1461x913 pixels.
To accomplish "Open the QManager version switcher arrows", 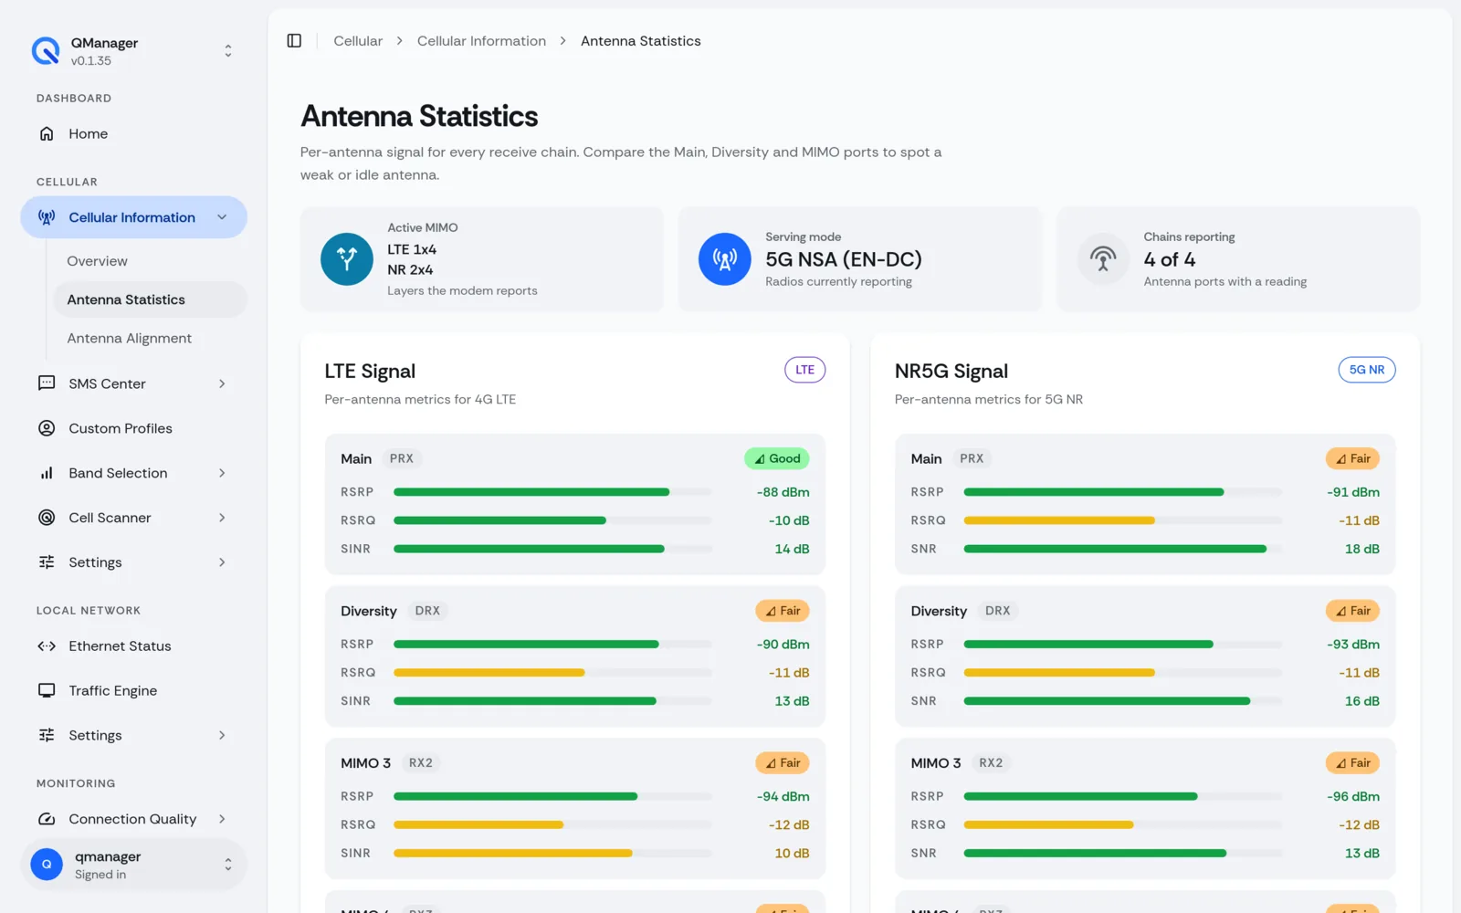I will point(228,51).
